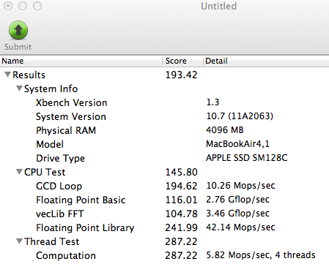
Task: Select the Results row label
Action: click(x=29, y=75)
